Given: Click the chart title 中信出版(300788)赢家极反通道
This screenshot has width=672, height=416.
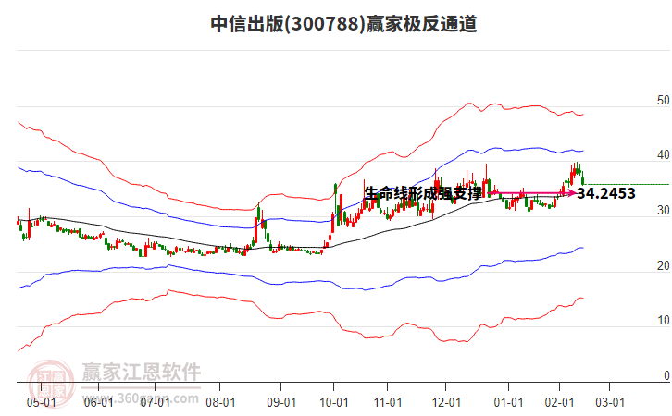Looking at the screenshot, I should pyautogui.click(x=343, y=24).
